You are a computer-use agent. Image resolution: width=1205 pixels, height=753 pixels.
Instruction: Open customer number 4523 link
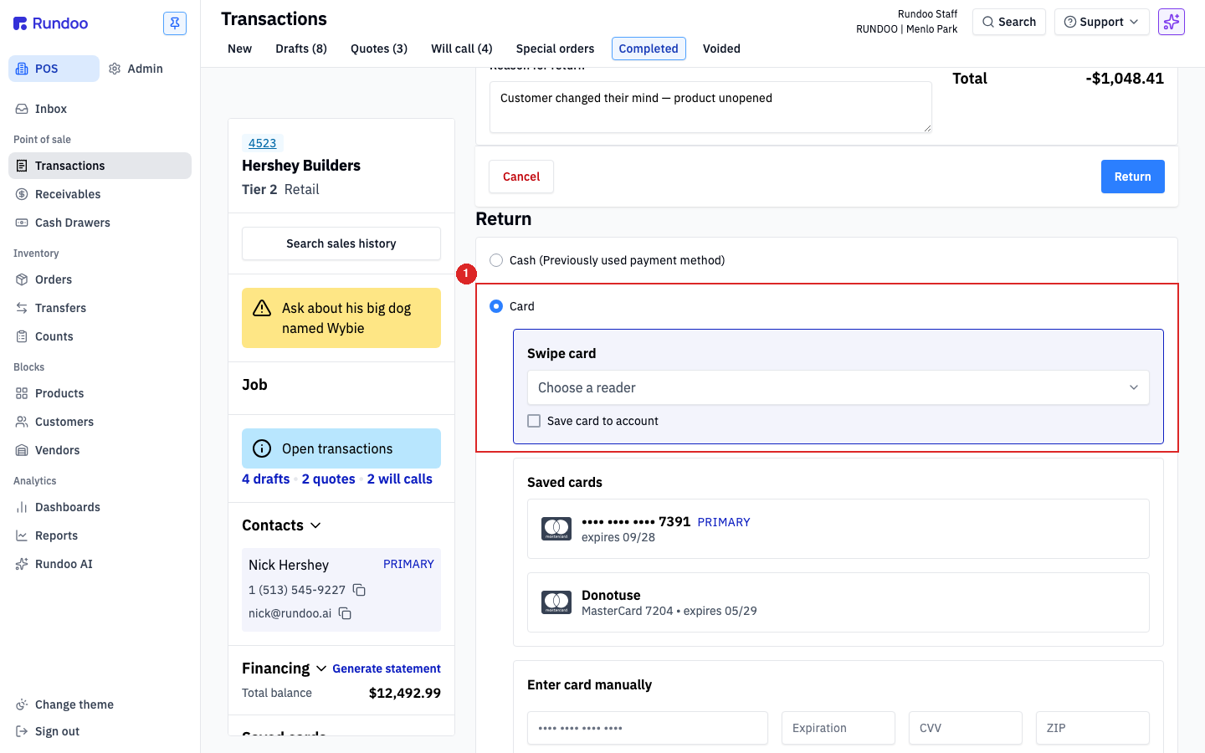pyautogui.click(x=262, y=143)
